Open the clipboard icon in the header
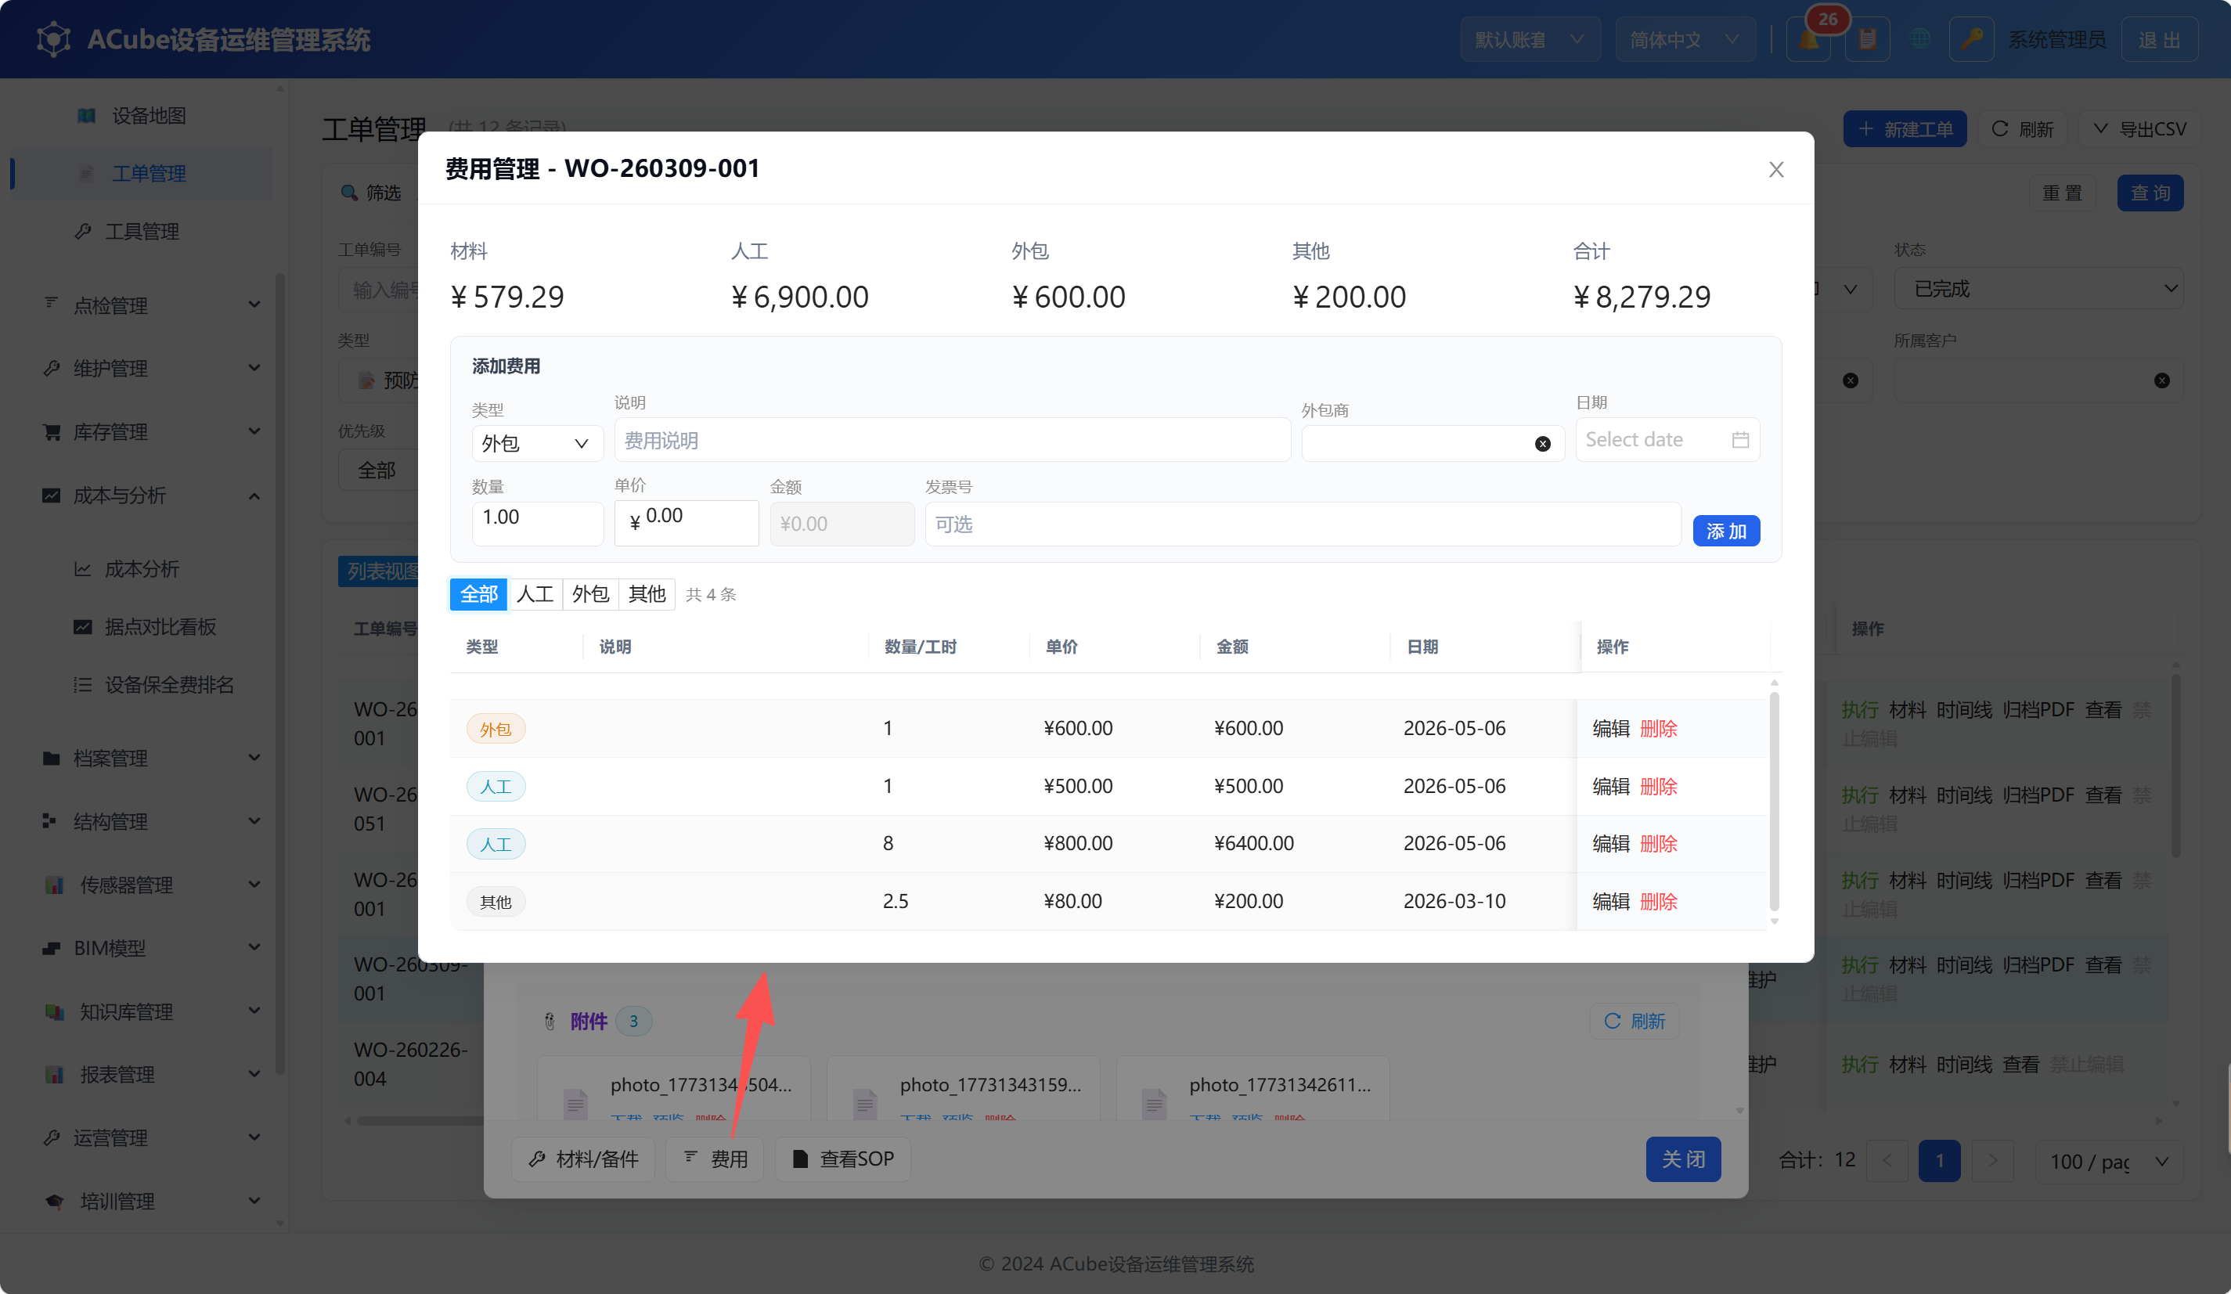This screenshot has width=2231, height=1294. [x=1867, y=40]
